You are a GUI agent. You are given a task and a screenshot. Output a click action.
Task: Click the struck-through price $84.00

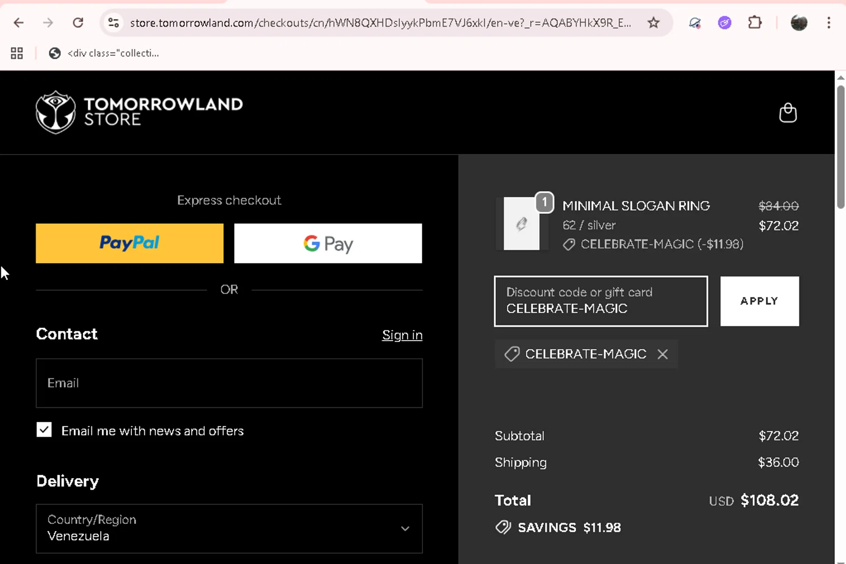click(x=778, y=206)
